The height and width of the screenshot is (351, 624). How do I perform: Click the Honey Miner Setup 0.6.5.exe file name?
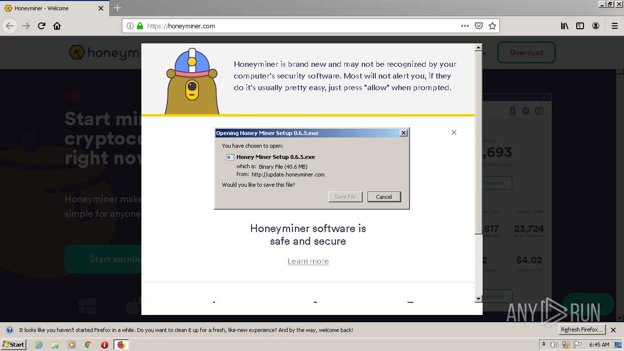(276, 157)
